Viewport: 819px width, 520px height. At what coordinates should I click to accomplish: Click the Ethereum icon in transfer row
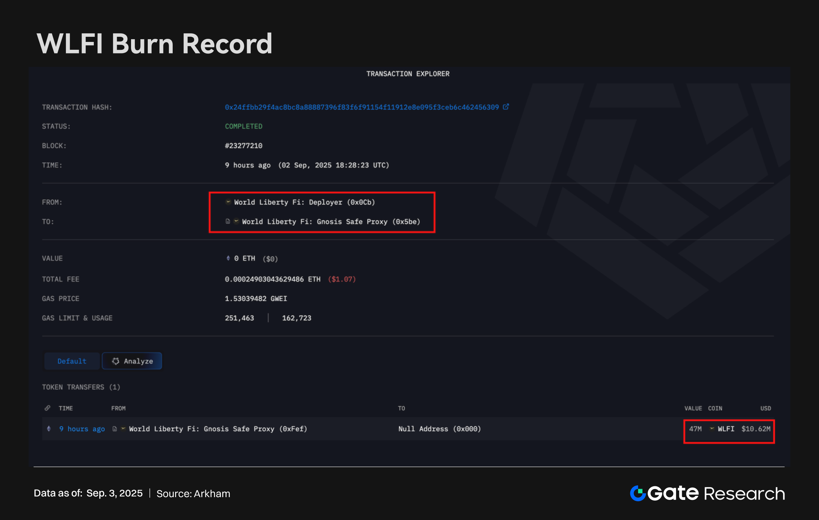(x=49, y=429)
